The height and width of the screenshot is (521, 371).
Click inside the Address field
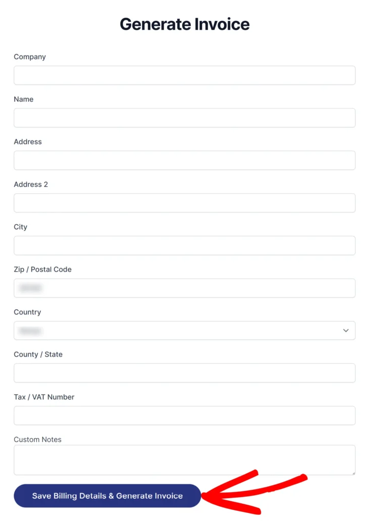point(185,160)
